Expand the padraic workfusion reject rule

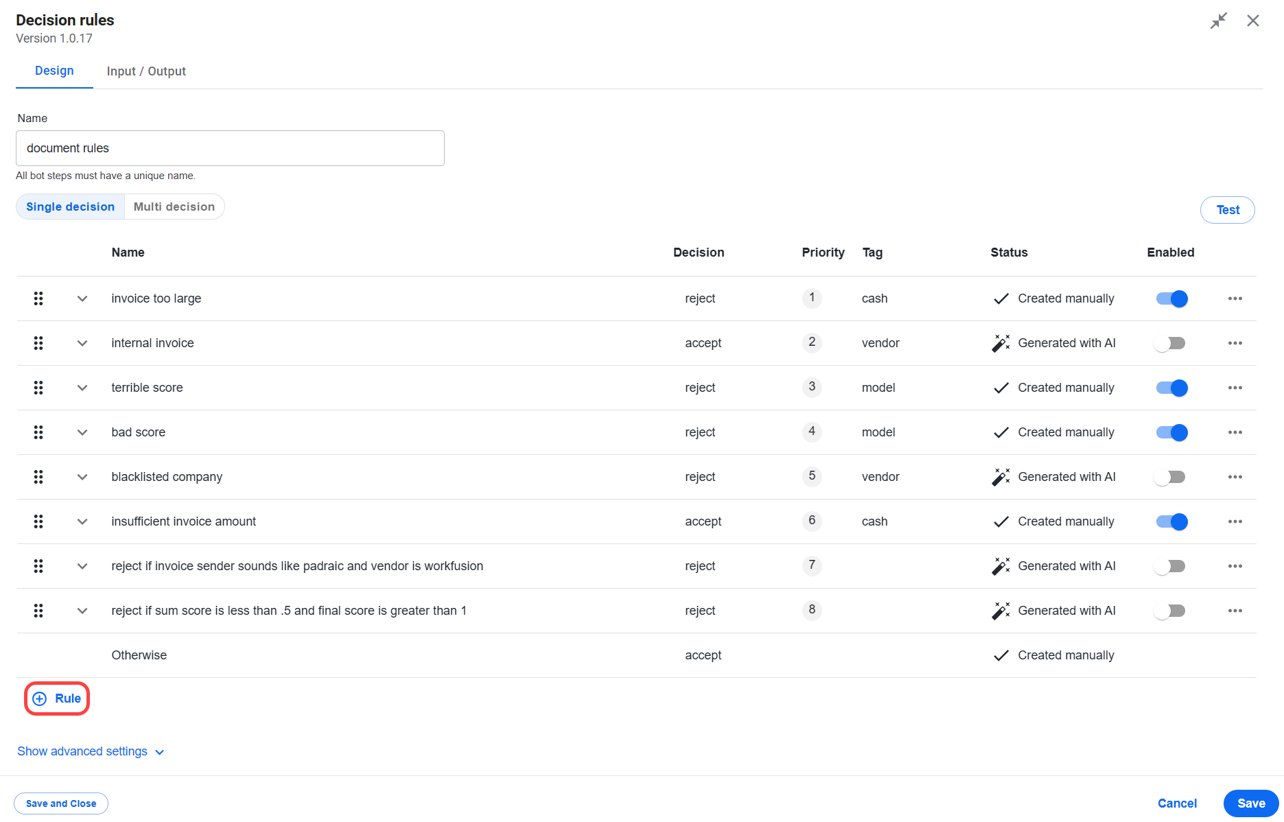point(82,566)
